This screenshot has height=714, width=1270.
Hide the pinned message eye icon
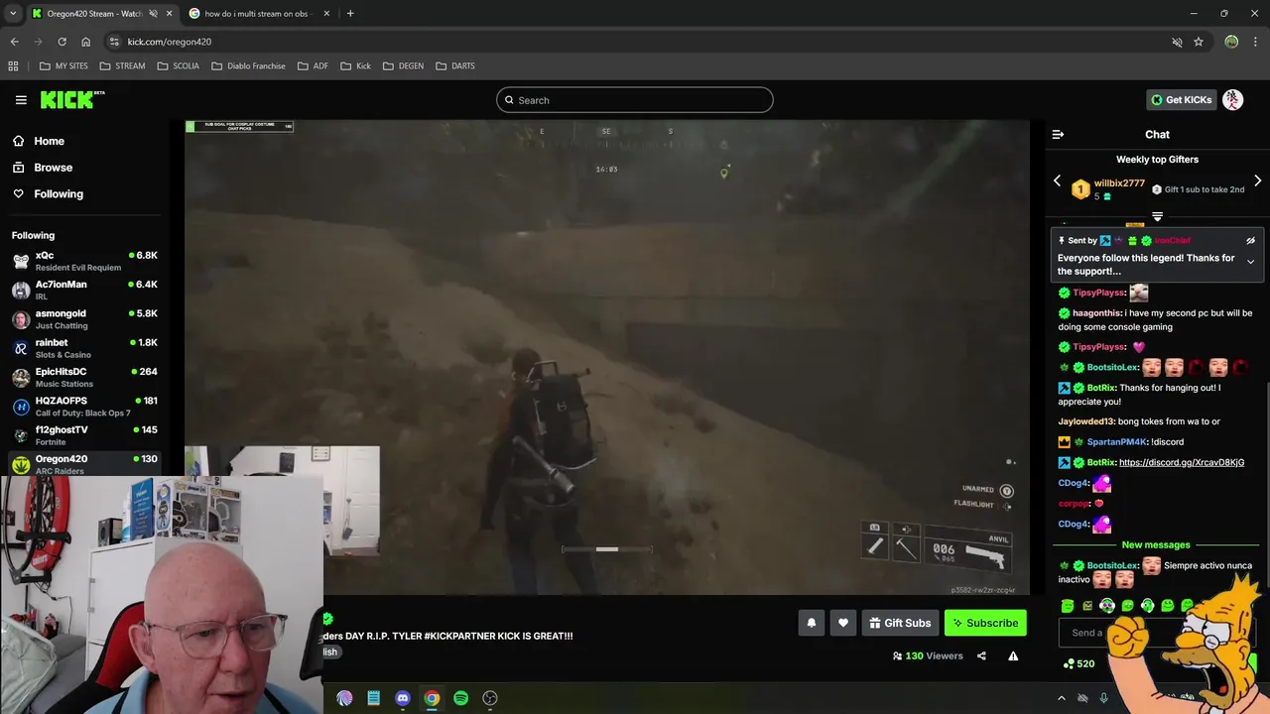(1250, 240)
